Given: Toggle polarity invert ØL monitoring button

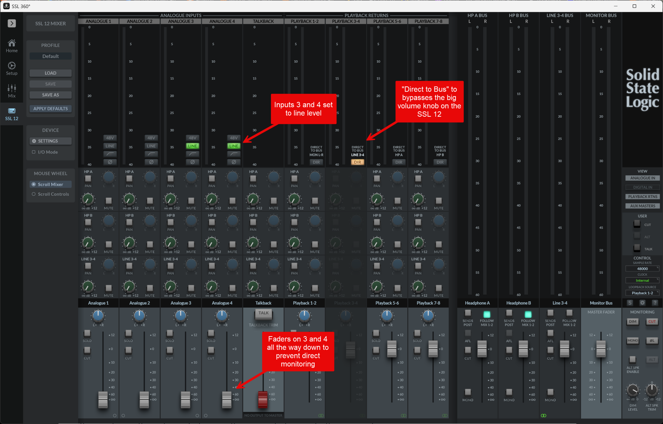Looking at the screenshot, I should pyautogui.click(x=652, y=341).
